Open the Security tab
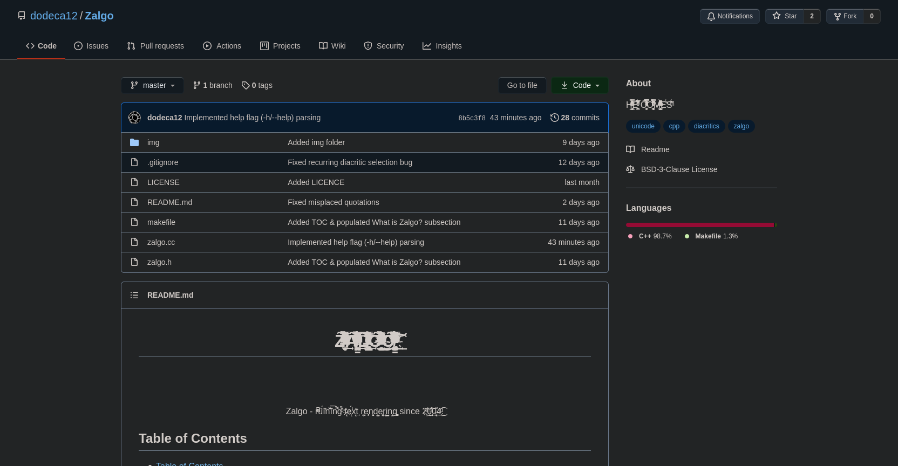 pos(384,46)
